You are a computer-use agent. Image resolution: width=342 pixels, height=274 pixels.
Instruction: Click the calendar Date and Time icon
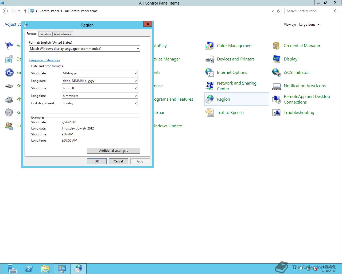[x=9, y=59]
